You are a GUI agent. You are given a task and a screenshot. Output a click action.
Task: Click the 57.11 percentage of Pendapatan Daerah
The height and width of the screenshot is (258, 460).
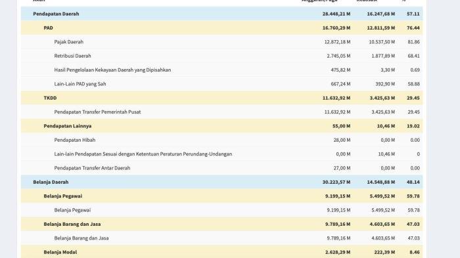[x=413, y=14]
